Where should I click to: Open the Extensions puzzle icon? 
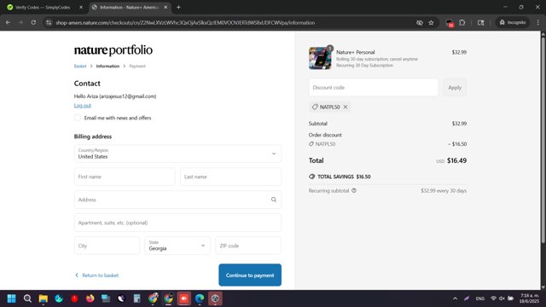click(x=462, y=23)
